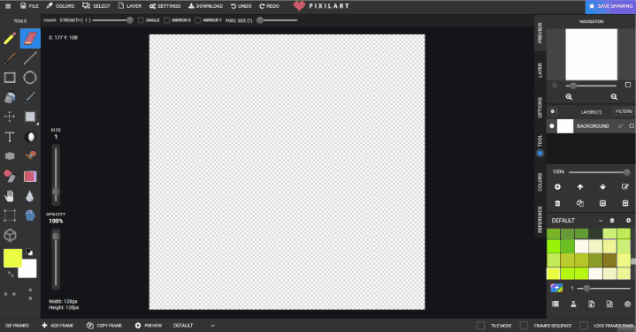This screenshot has width=636, height=332.
Task: Hide the Background layer visibility dot
Action: click(552, 126)
